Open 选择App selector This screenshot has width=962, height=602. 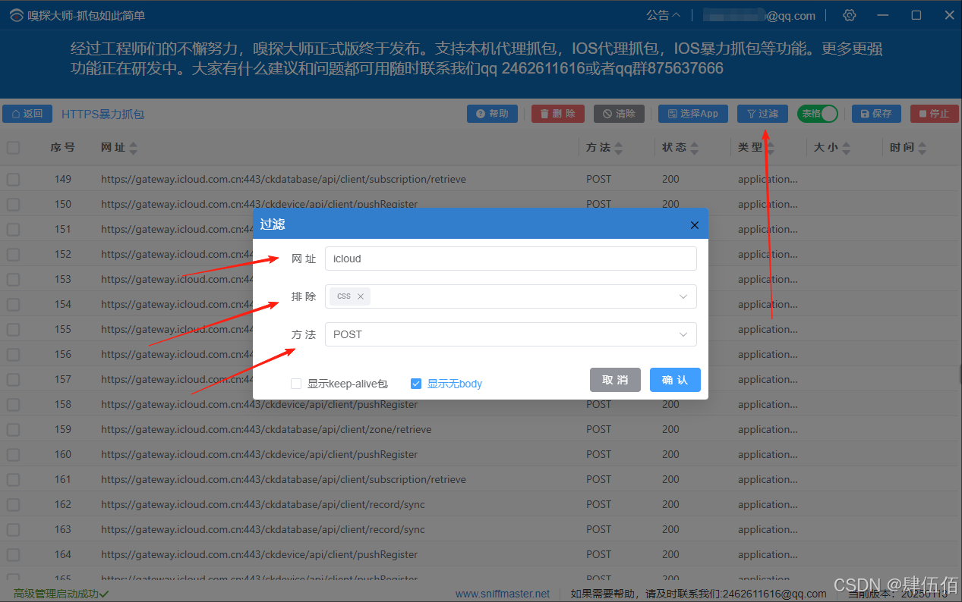coord(693,114)
